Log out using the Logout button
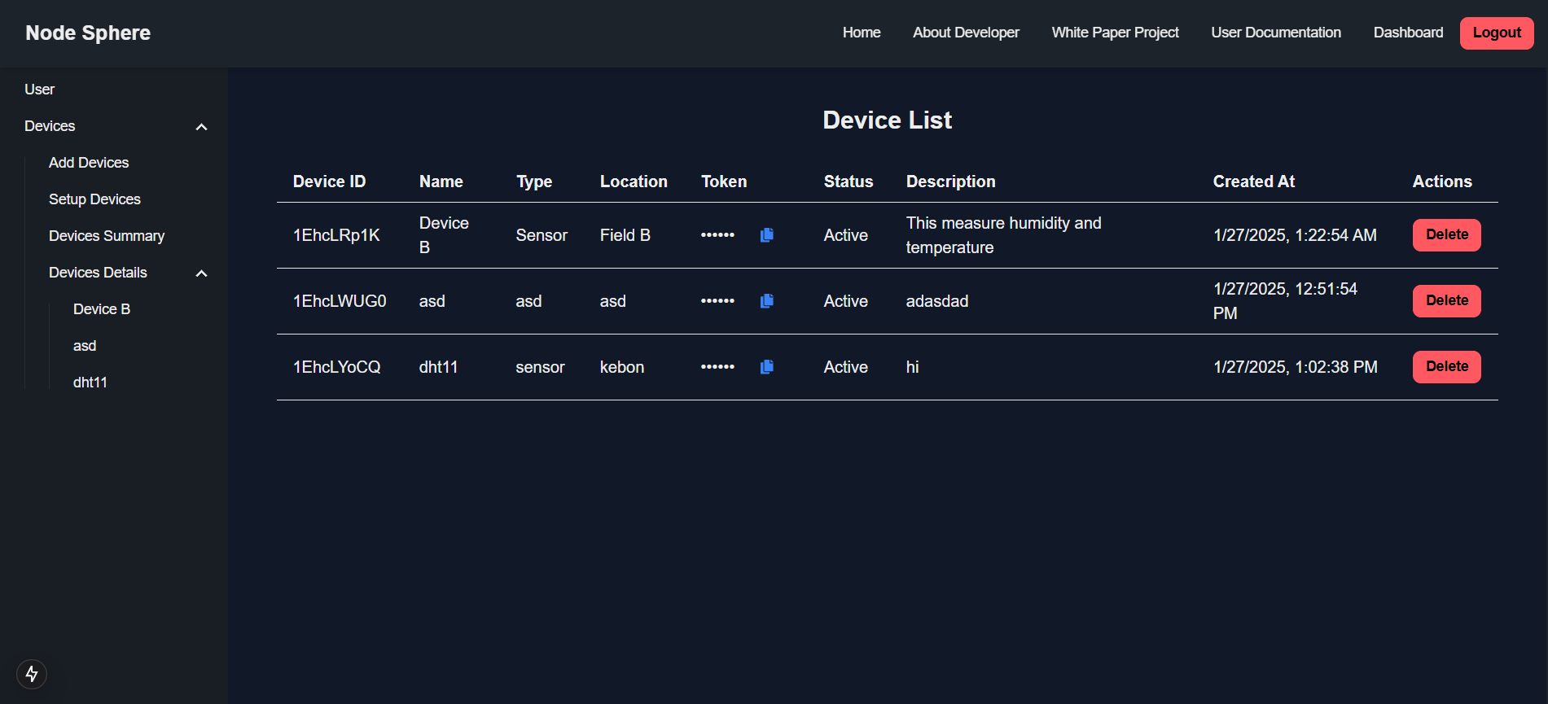The height and width of the screenshot is (704, 1548). 1496,33
